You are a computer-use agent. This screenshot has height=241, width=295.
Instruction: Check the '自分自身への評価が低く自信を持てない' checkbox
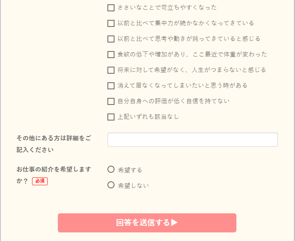[111, 101]
